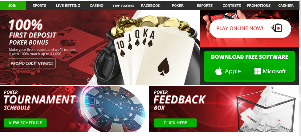Click the green JOIN button
The height and width of the screenshot is (136, 301).
[13, 5]
